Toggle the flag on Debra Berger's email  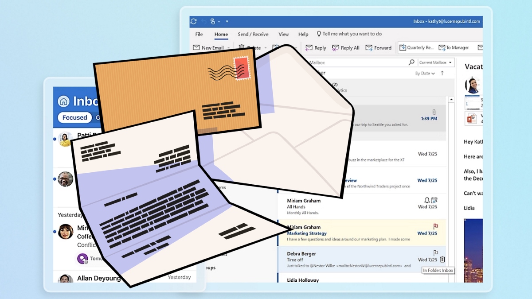[x=435, y=253]
